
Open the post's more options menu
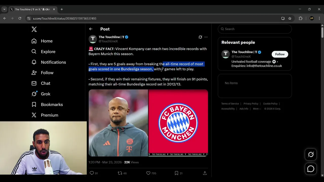(206, 37)
